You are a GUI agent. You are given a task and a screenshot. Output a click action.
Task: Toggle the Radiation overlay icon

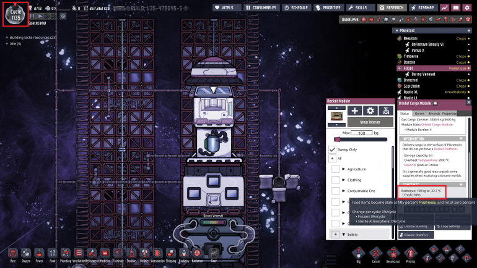coord(468,19)
